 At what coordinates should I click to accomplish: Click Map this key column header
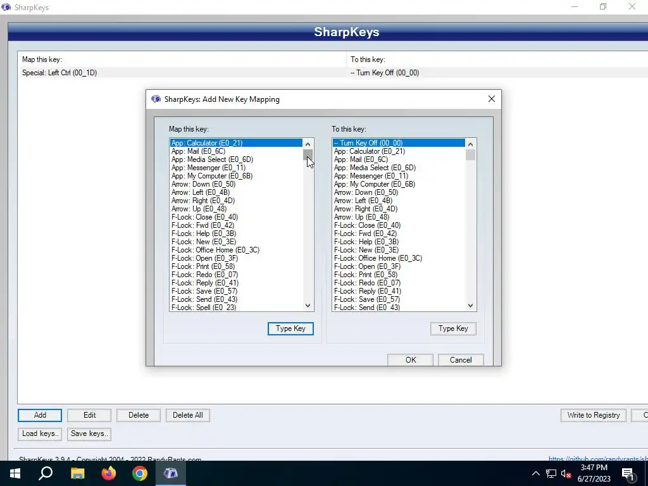[x=182, y=59]
